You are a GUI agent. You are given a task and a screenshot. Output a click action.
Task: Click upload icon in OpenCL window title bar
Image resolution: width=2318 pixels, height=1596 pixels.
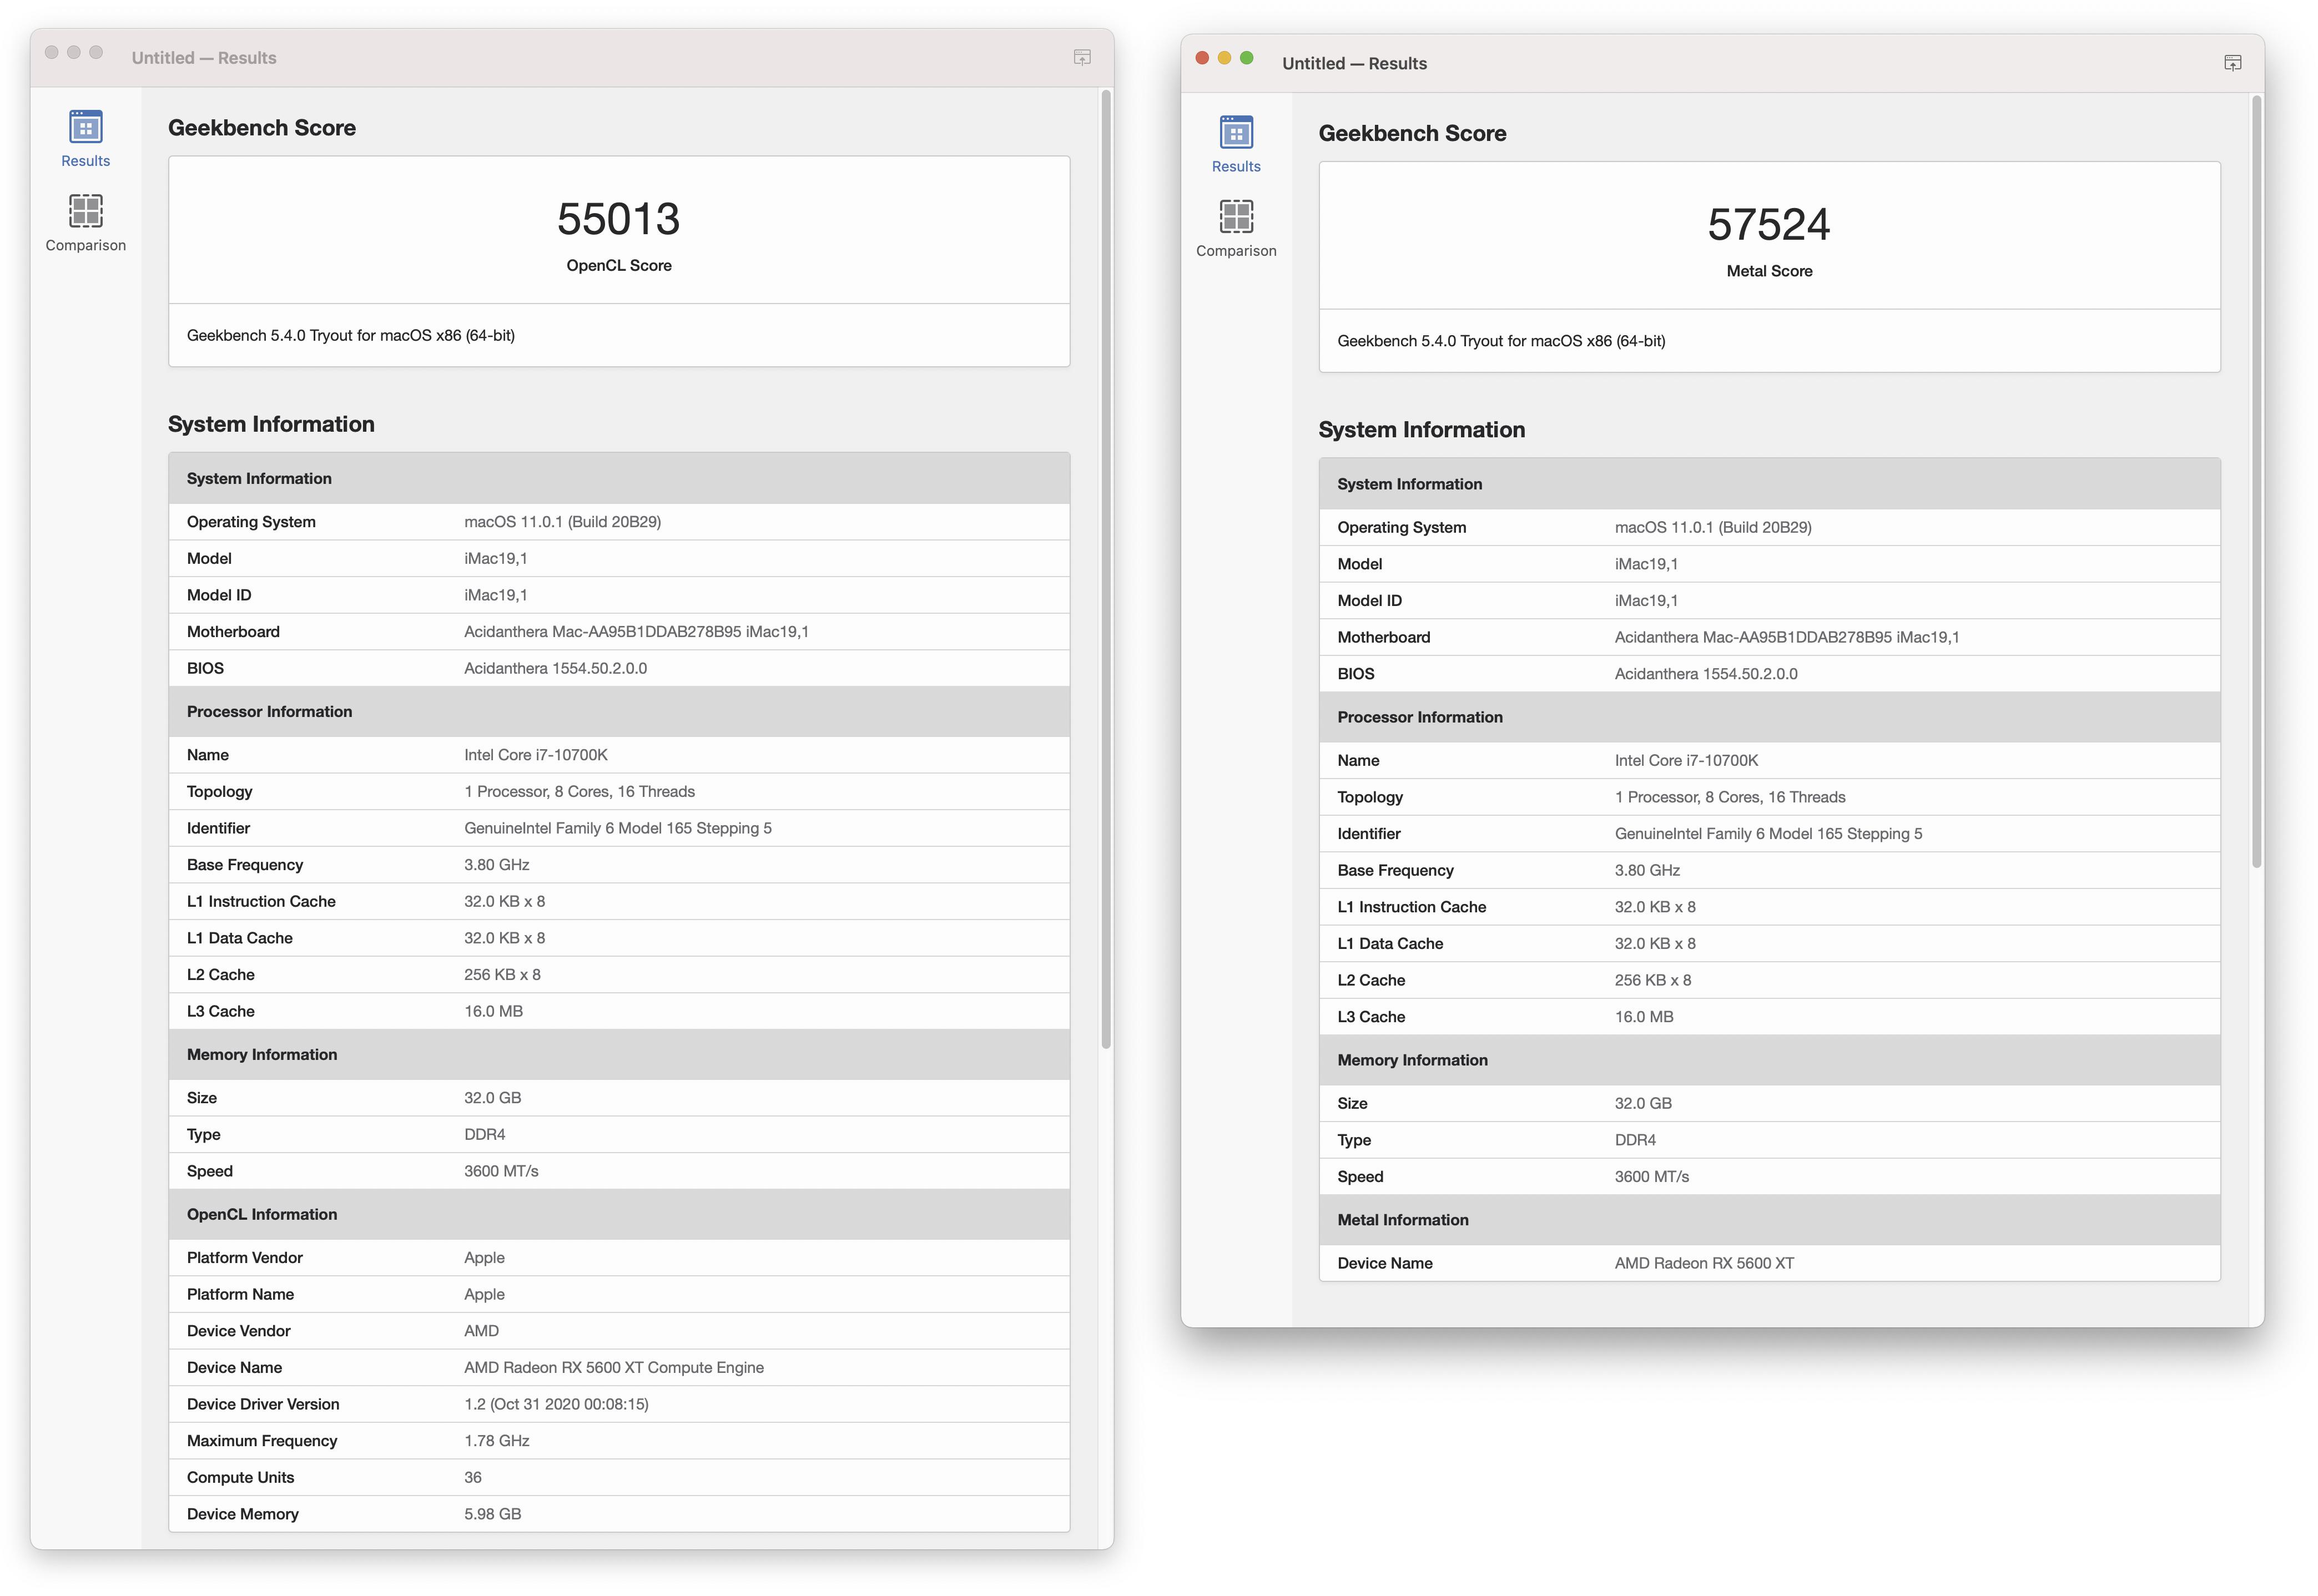click(x=1081, y=58)
